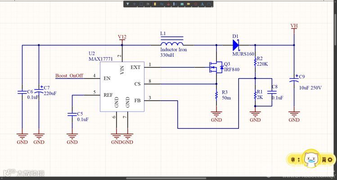Image resolution: width=337 pixels, height=180 pixels.
Task: Select the R2 resistor symbol
Action: 255,62
